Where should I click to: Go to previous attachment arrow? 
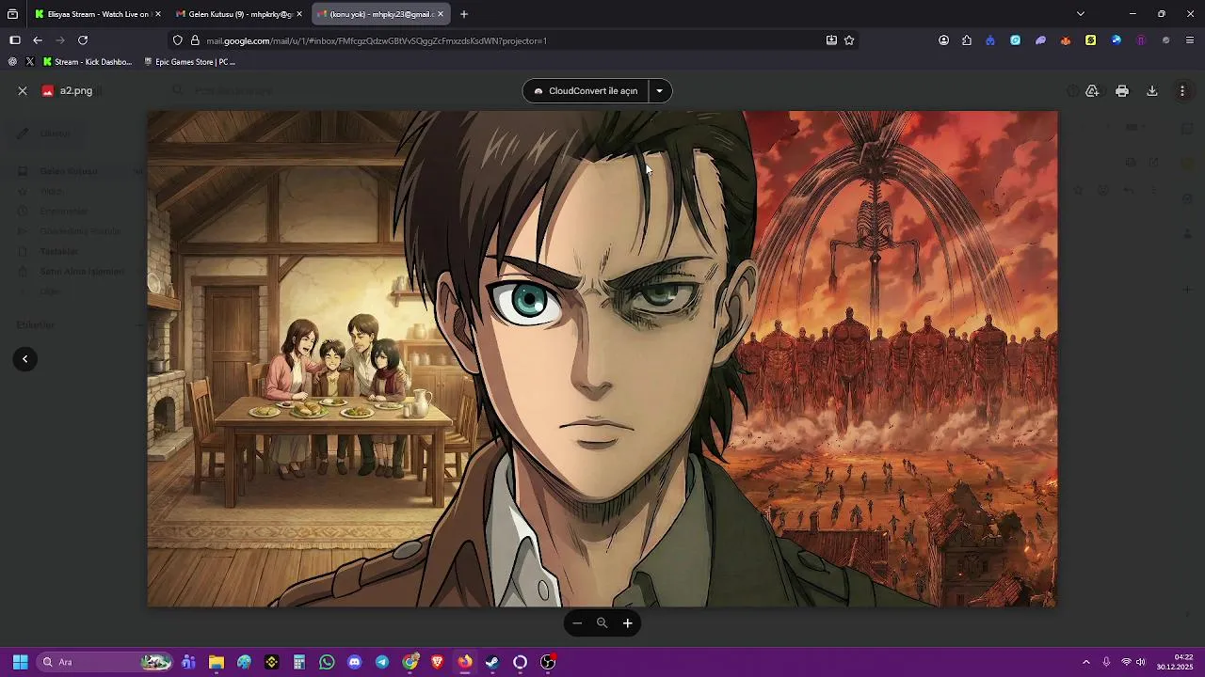coord(24,359)
